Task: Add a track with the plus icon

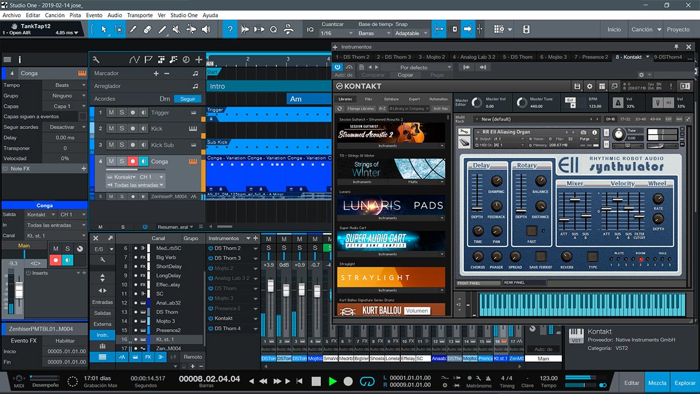Action: coord(199,60)
